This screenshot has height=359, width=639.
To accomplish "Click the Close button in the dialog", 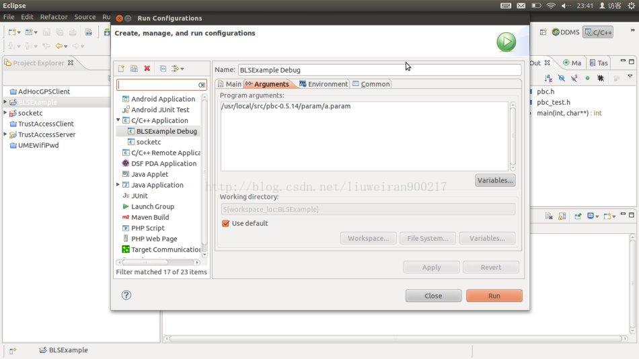I will 433,296.
